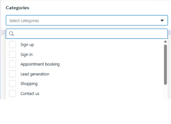
Task: Click the magnifier icon in search box
Action: (11, 34)
